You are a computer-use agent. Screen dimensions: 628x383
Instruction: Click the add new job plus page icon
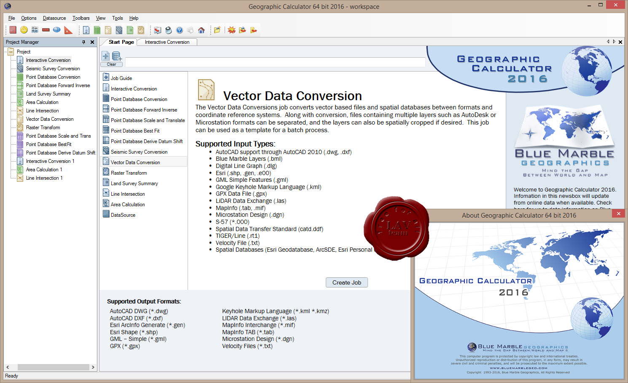(106, 56)
